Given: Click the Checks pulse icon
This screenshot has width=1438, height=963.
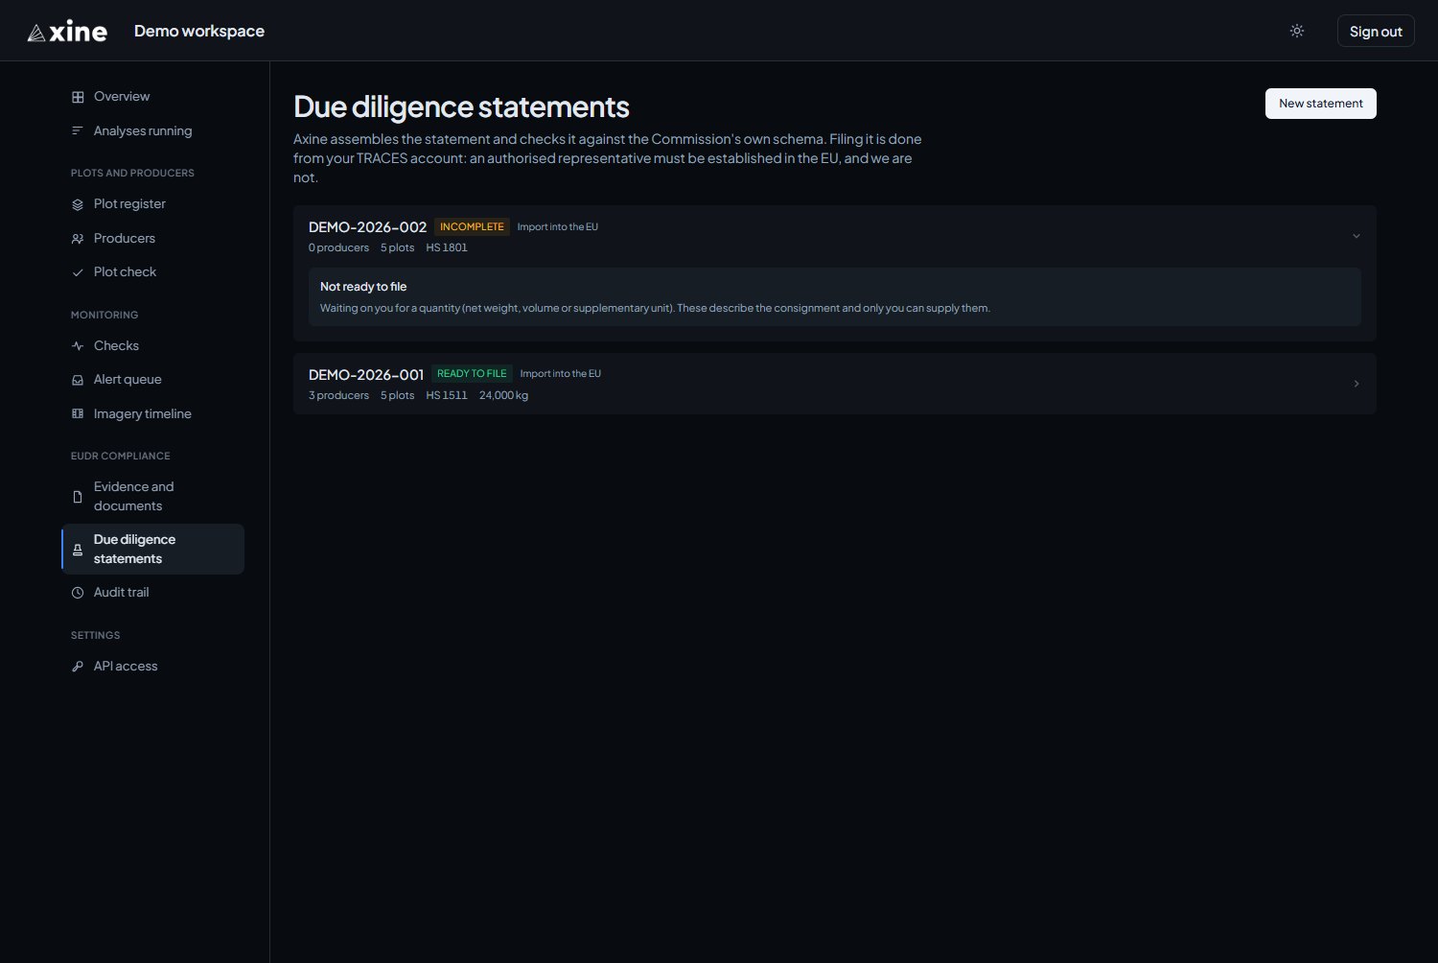Looking at the screenshot, I should pyautogui.click(x=78, y=346).
